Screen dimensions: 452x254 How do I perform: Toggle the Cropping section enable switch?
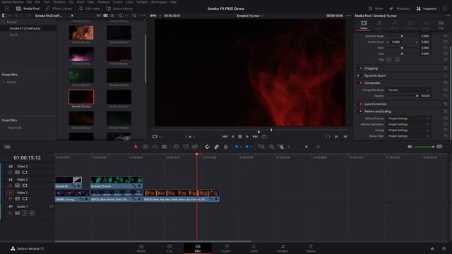[360, 68]
